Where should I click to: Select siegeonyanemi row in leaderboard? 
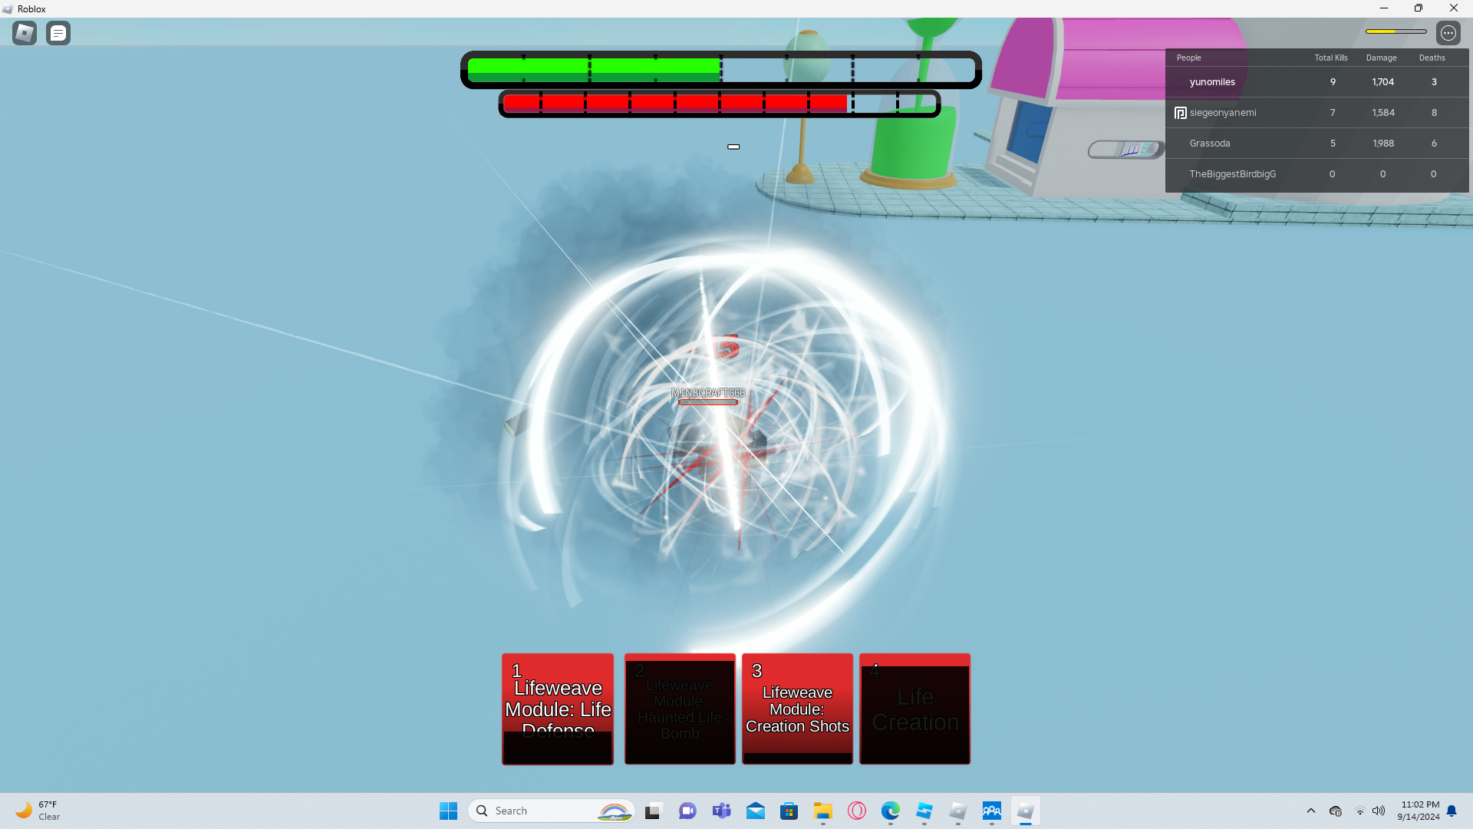click(1223, 113)
